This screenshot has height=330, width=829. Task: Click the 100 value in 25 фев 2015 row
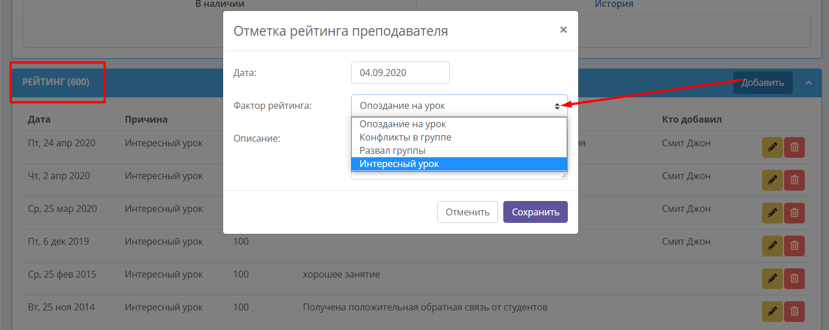[x=241, y=274]
